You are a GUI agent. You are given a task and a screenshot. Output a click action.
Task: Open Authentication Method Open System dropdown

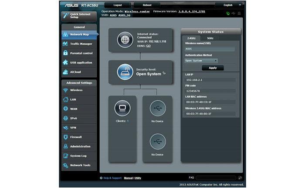point(201,61)
